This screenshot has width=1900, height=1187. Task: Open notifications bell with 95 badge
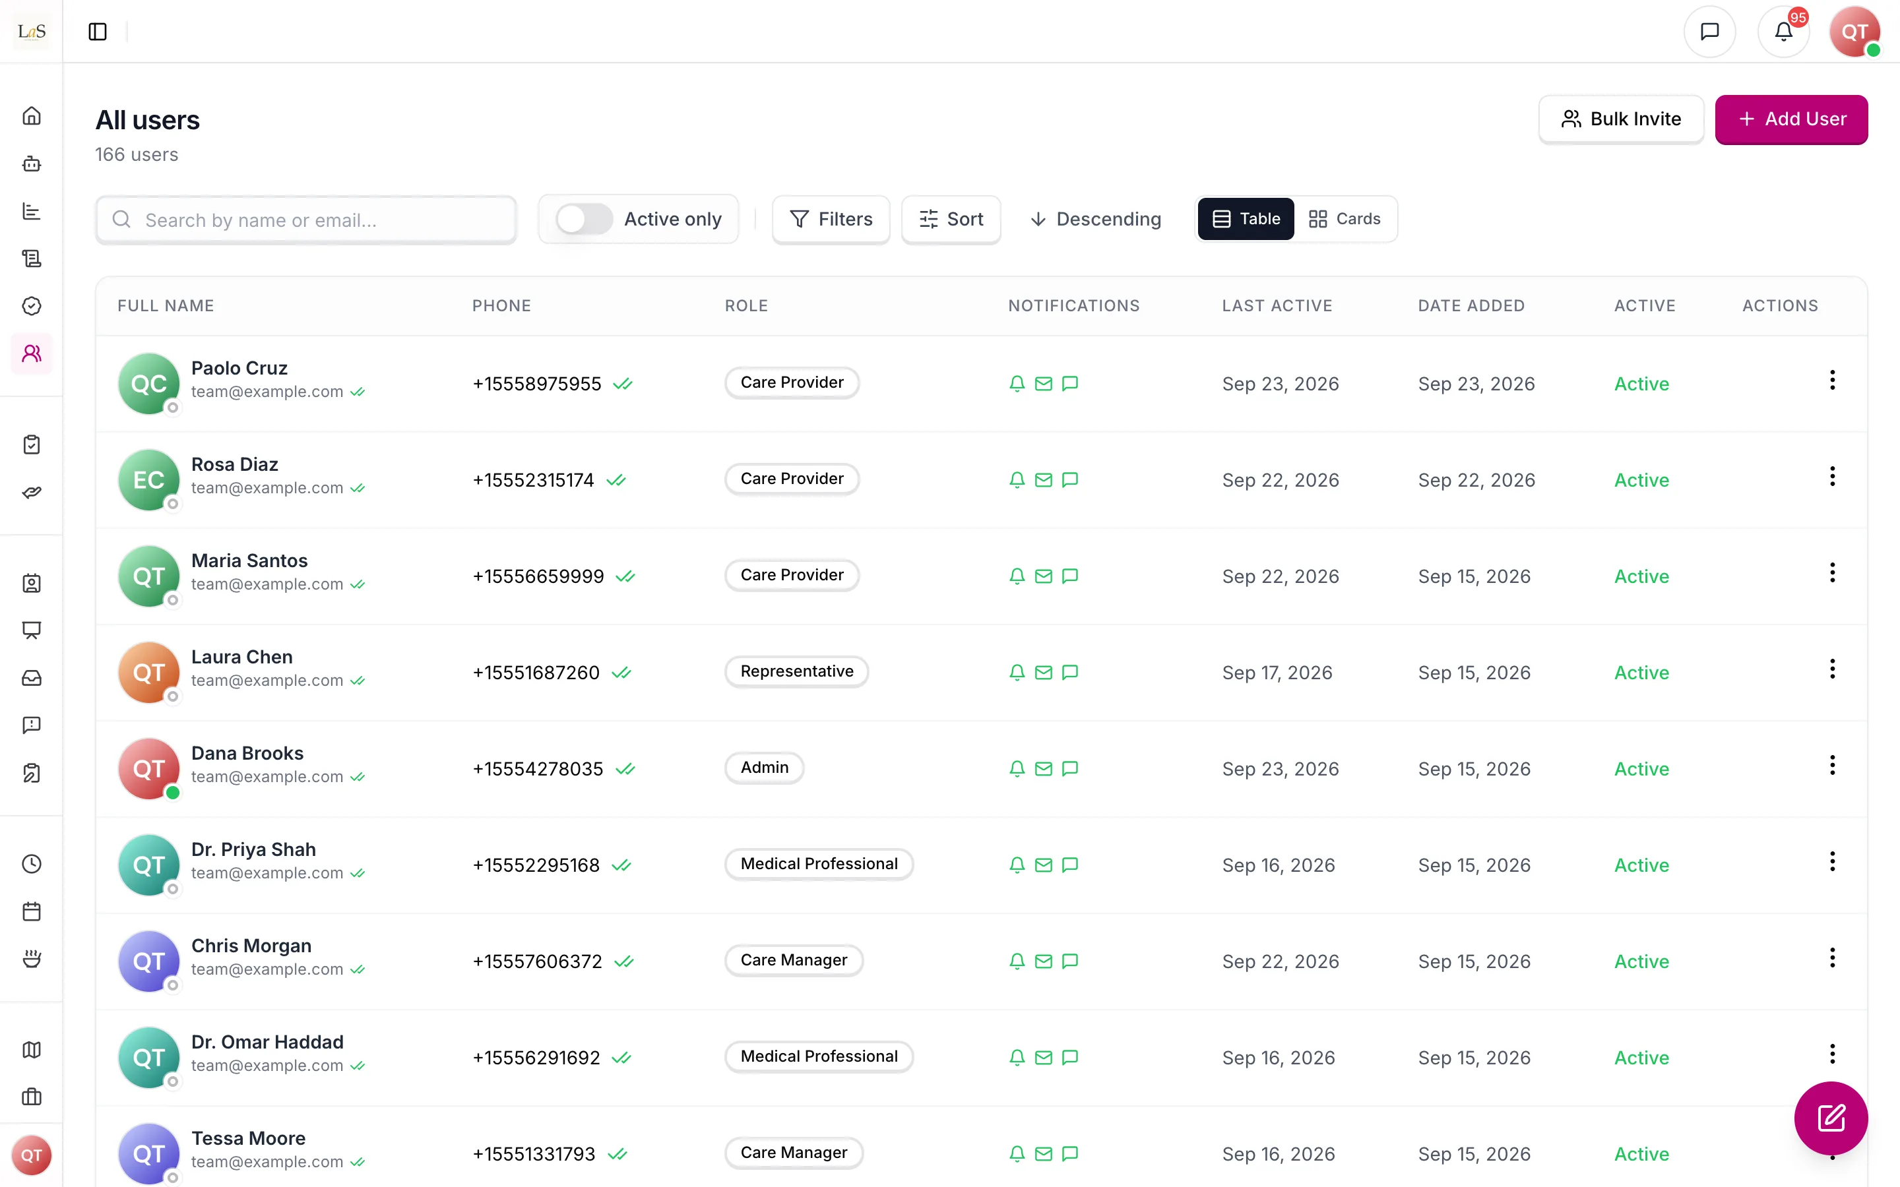coord(1783,32)
